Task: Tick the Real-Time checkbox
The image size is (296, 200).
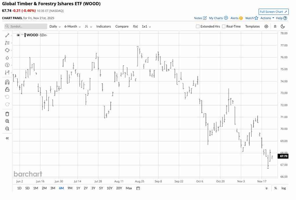Action: [x=224, y=26]
